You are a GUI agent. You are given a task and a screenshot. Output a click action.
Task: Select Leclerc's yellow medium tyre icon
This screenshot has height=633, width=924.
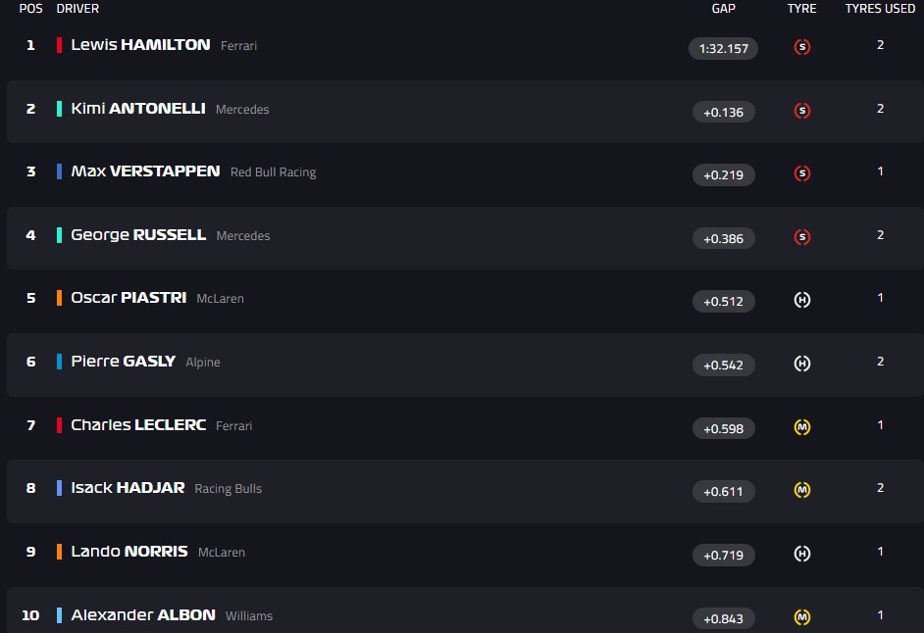[801, 427]
